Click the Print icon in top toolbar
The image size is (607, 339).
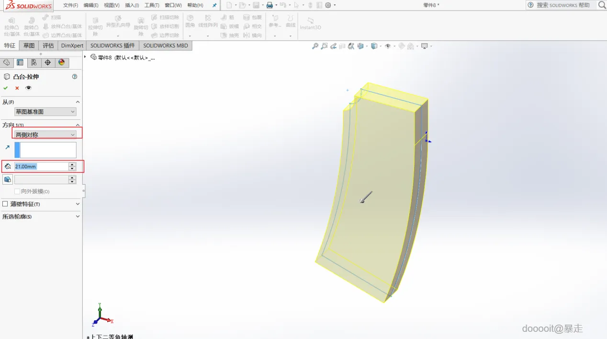pos(270,5)
